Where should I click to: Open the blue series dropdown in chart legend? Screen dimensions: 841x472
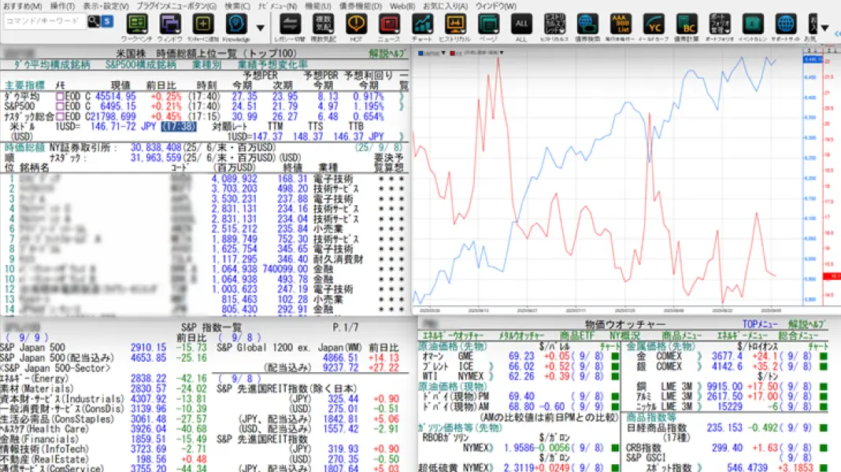443,53
